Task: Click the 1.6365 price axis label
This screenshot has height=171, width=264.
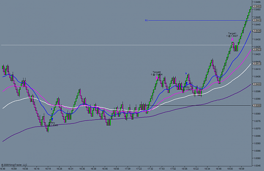Action: (x=258, y=136)
